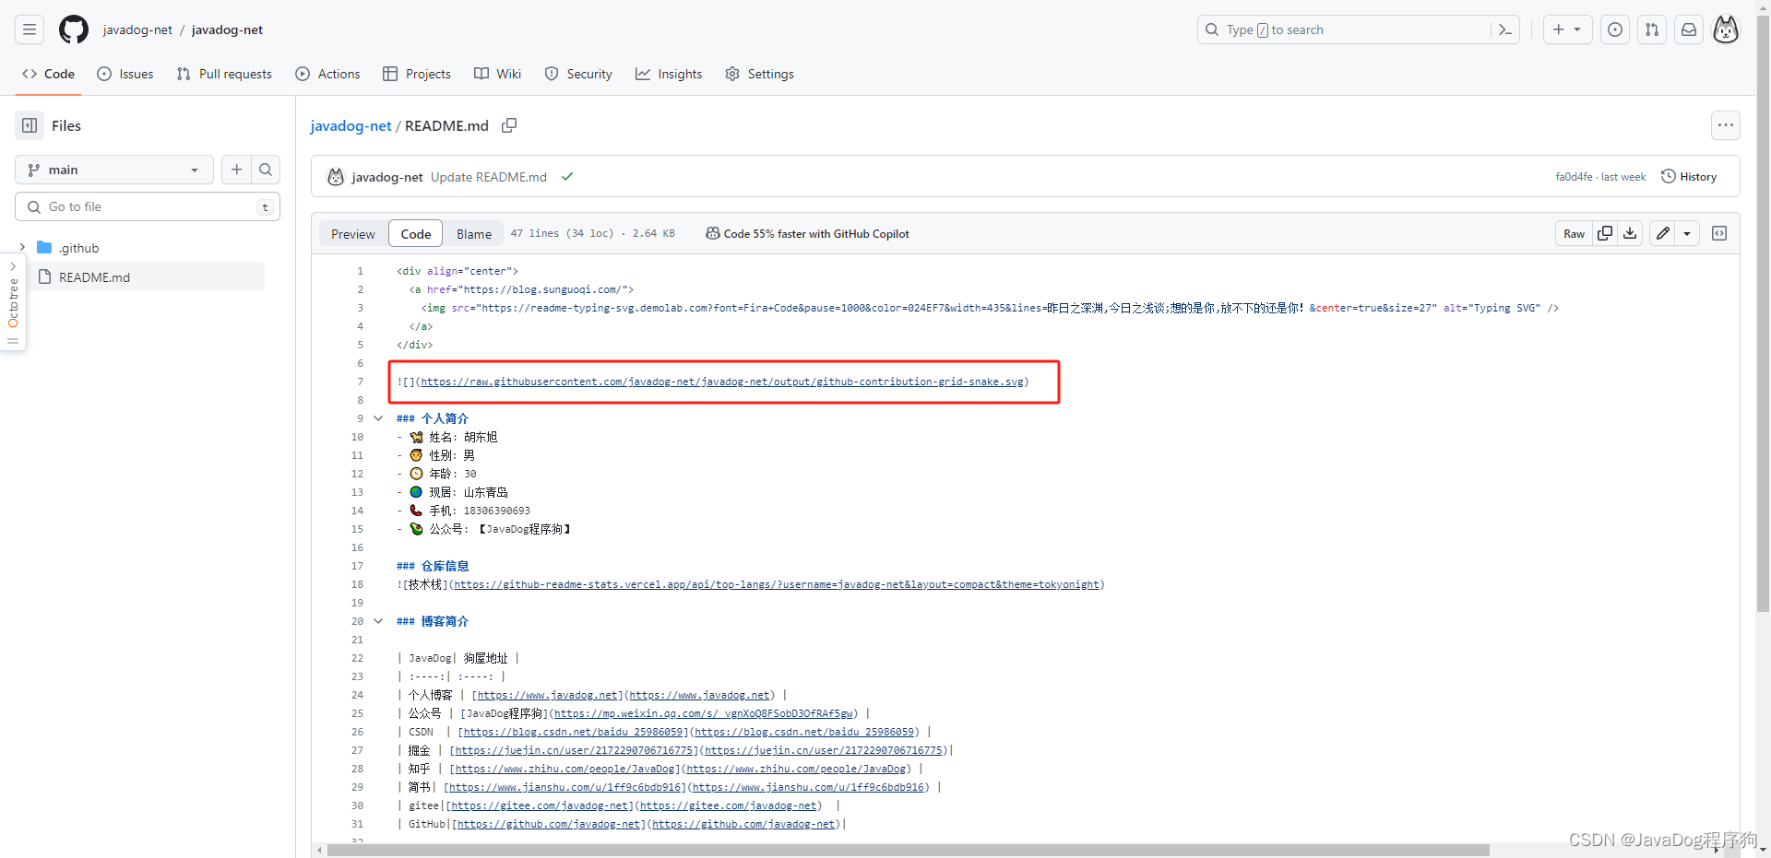Viewport: 1771px width, 858px height.
Task: Open the Insights tab
Action: [x=669, y=74]
